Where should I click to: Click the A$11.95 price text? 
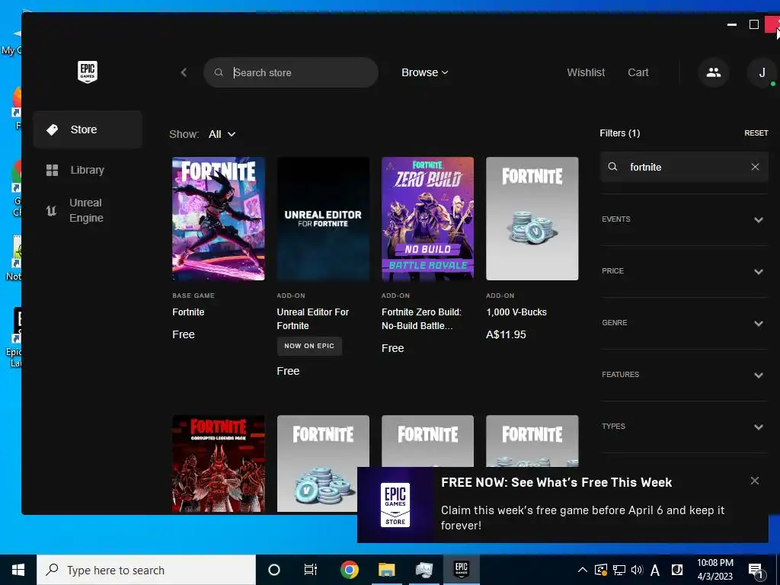[x=506, y=334]
